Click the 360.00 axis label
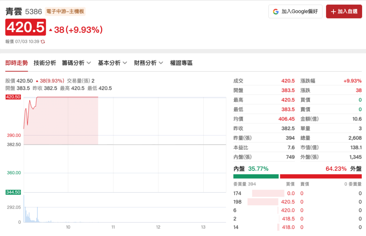The width and height of the screenshot is (366, 236). (x=14, y=173)
